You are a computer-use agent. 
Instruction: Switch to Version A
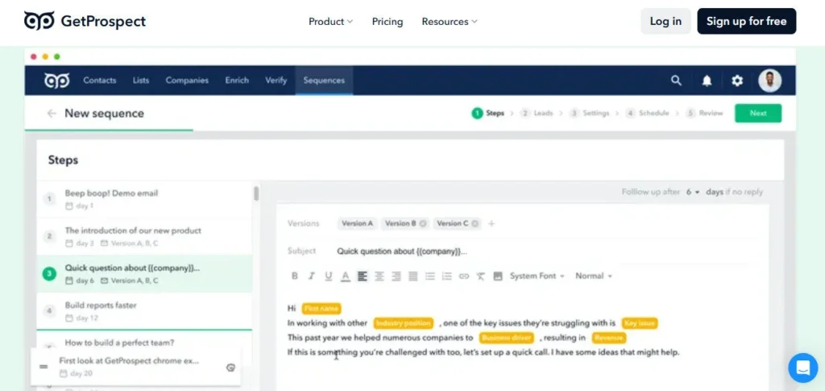point(357,223)
